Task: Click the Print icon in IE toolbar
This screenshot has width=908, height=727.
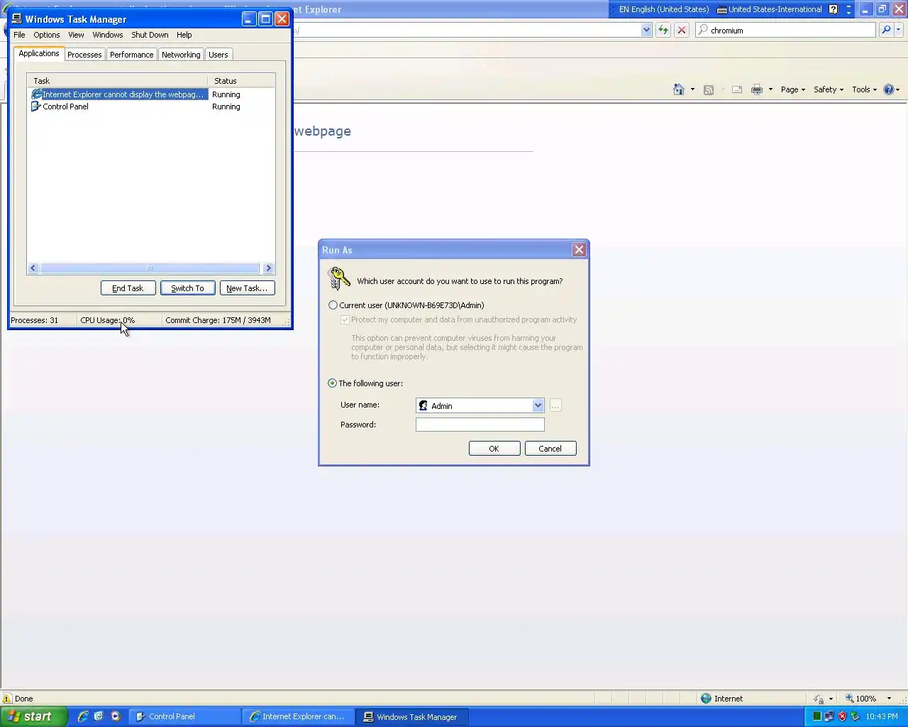Action: click(756, 89)
